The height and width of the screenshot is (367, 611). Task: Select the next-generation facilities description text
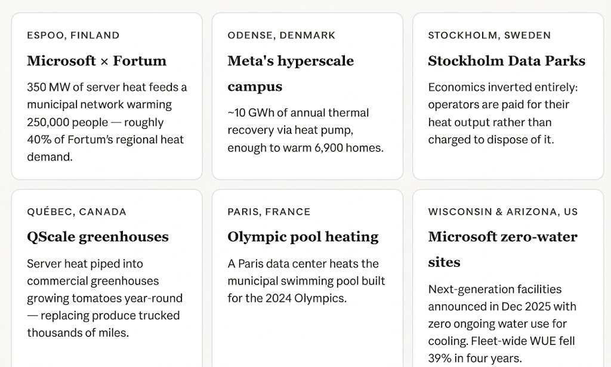pos(502,324)
